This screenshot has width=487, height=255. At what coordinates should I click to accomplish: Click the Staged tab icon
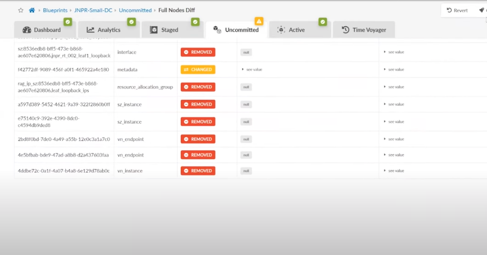[x=154, y=30]
